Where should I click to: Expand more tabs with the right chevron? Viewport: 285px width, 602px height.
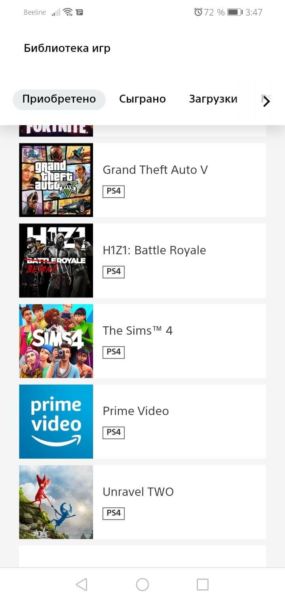point(266,101)
